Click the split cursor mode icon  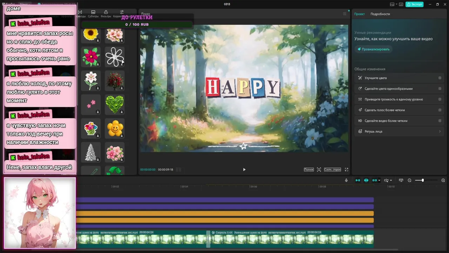386,180
